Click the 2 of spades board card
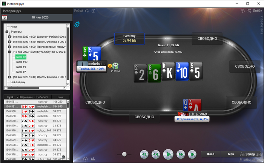 coord(140,73)
